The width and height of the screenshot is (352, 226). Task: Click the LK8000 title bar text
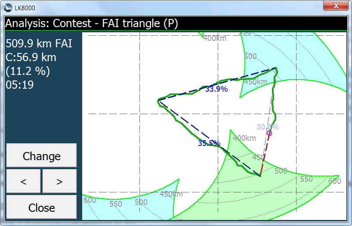(x=25, y=8)
